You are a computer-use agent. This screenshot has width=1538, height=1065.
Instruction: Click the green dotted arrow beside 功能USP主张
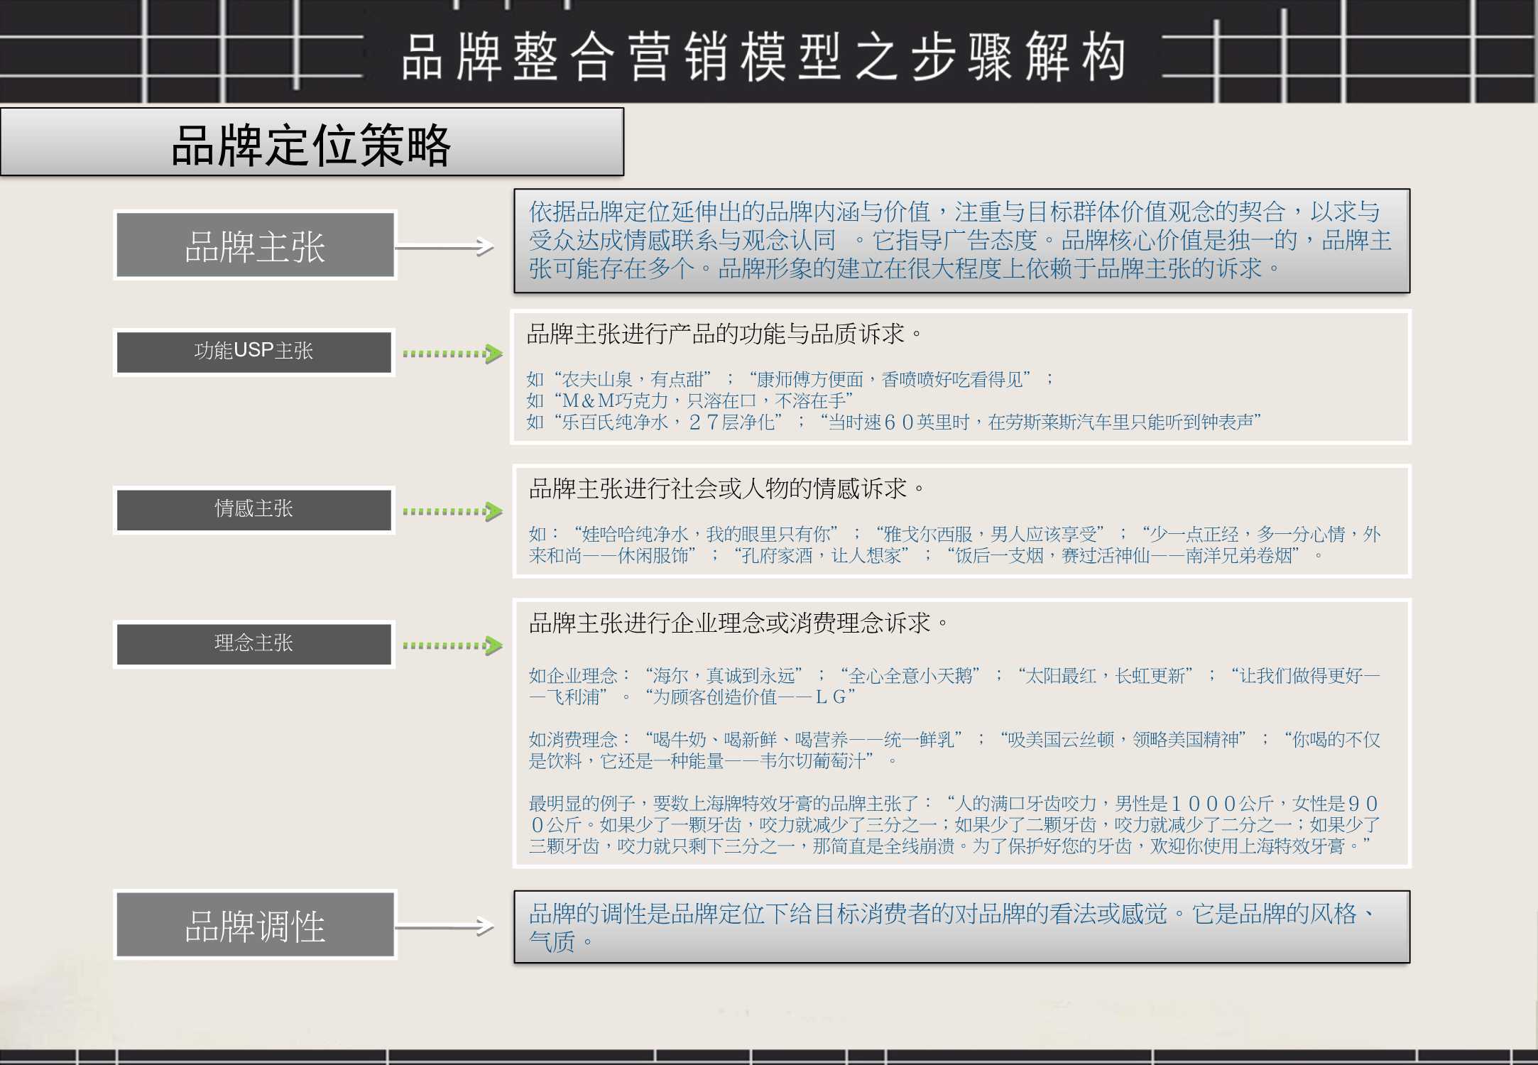(x=453, y=354)
